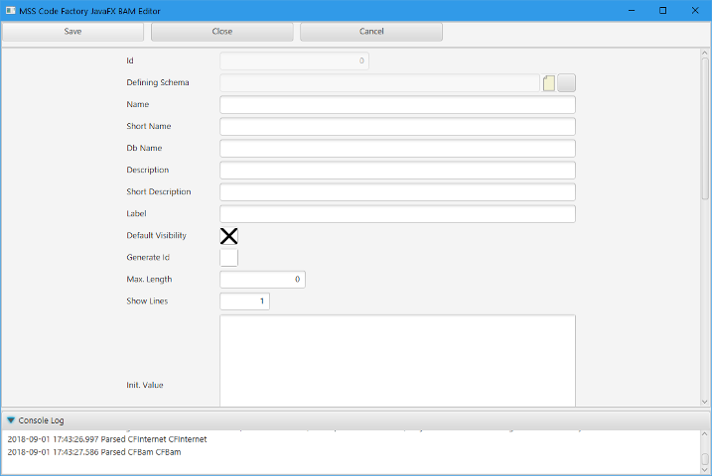Maximize the BAM Editor window
Screen dimensions: 712x476
click(662, 10)
